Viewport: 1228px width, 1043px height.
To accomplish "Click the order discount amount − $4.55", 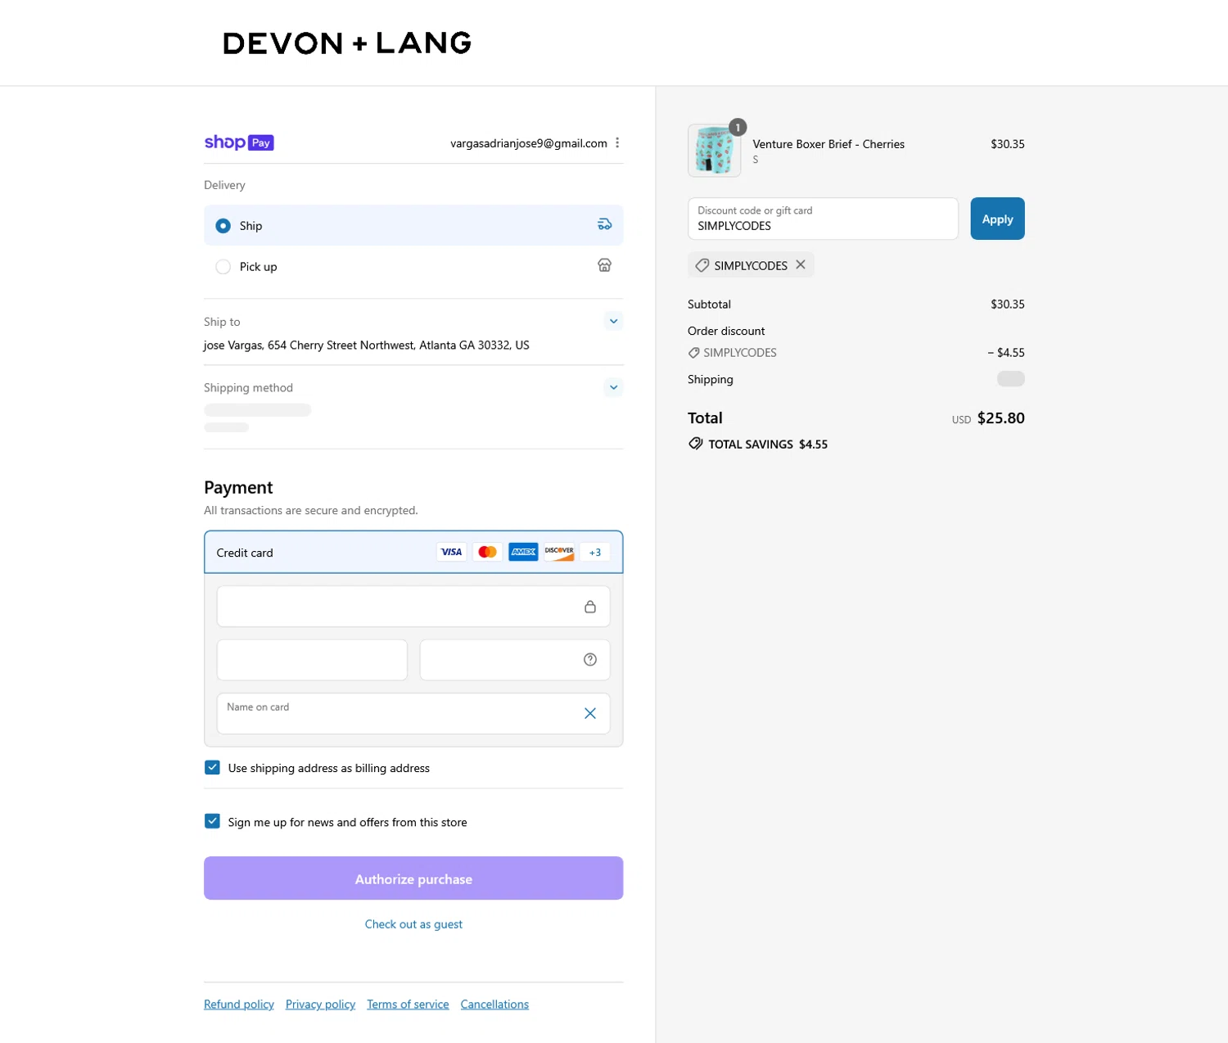I will click(x=1006, y=353).
